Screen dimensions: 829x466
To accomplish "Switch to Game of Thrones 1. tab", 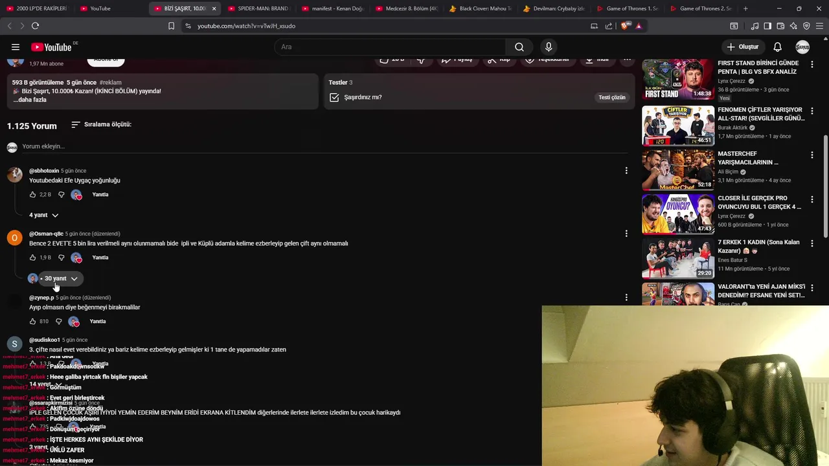I will 628,8.
